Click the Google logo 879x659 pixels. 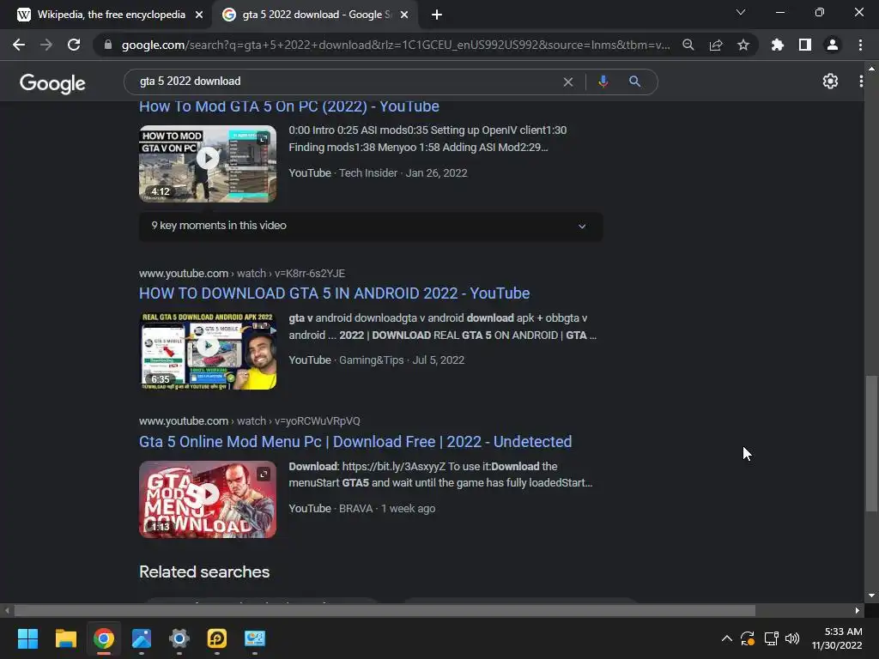pyautogui.click(x=52, y=83)
